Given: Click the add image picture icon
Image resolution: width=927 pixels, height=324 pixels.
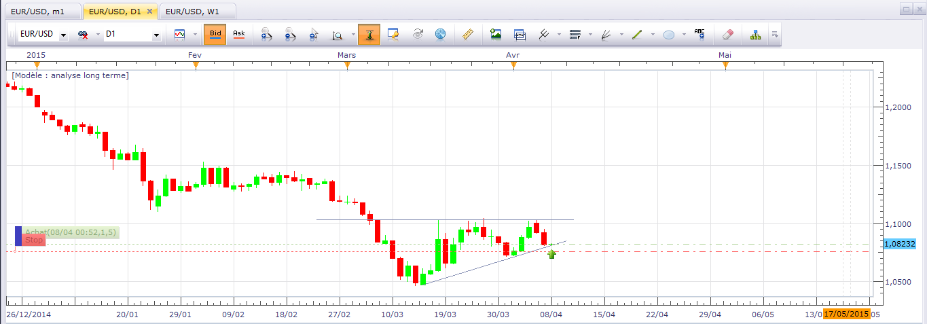Looking at the screenshot, I should (x=496, y=34).
